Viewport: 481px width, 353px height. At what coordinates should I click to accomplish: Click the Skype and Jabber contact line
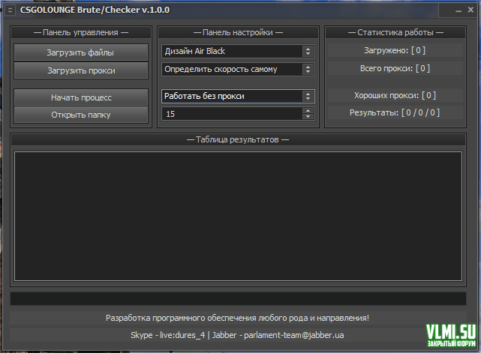point(237,335)
